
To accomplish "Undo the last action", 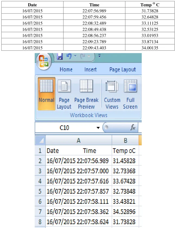I will click(69, 56).
